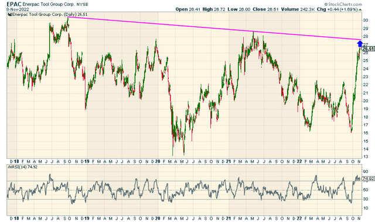Click the 50 label on the RSI axis
The height and width of the screenshot is (222, 375).
point(366,190)
